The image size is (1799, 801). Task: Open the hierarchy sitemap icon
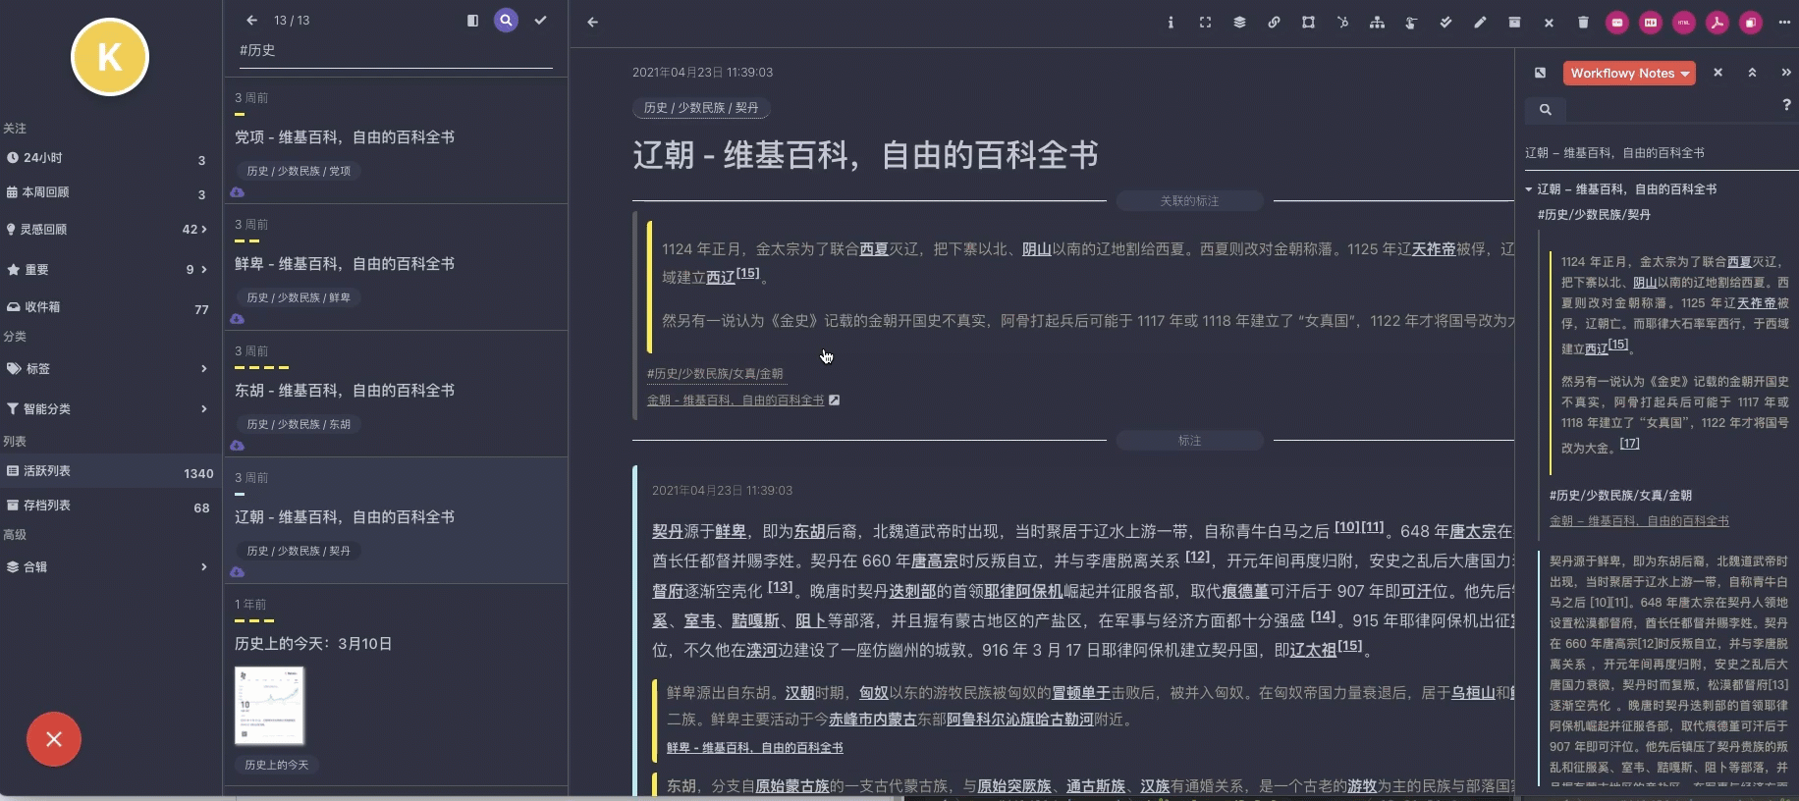click(x=1377, y=22)
